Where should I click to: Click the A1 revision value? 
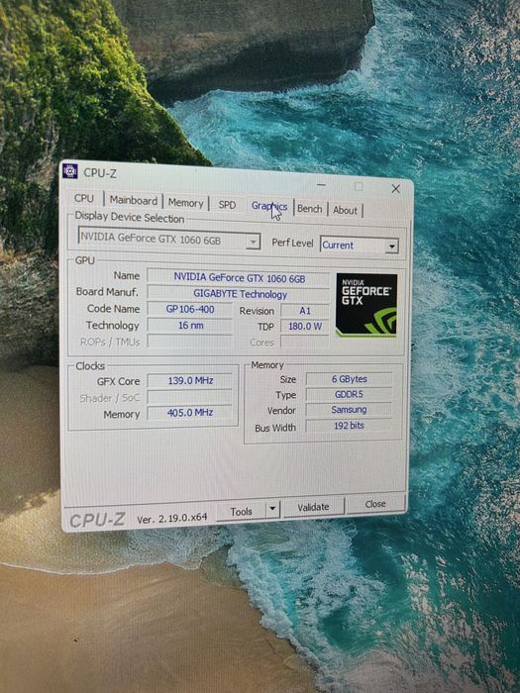click(x=305, y=311)
